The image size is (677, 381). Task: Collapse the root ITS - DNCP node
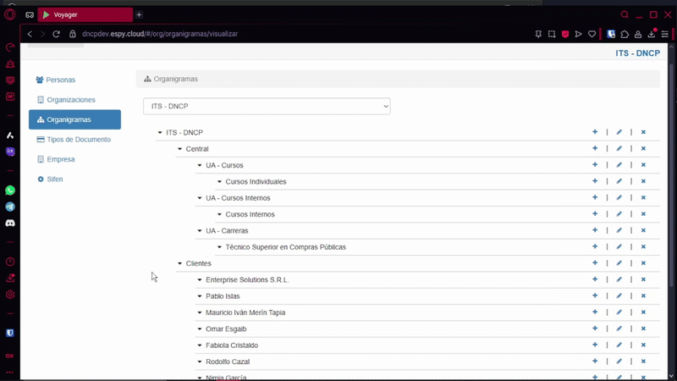pos(160,133)
